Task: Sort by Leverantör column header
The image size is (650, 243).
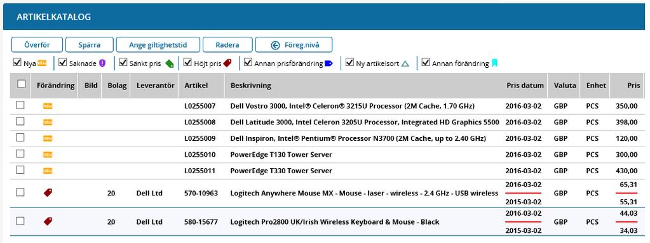Action: coord(154,86)
